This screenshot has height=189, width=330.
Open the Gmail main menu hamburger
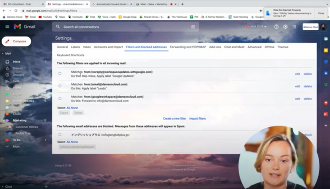click(7, 26)
